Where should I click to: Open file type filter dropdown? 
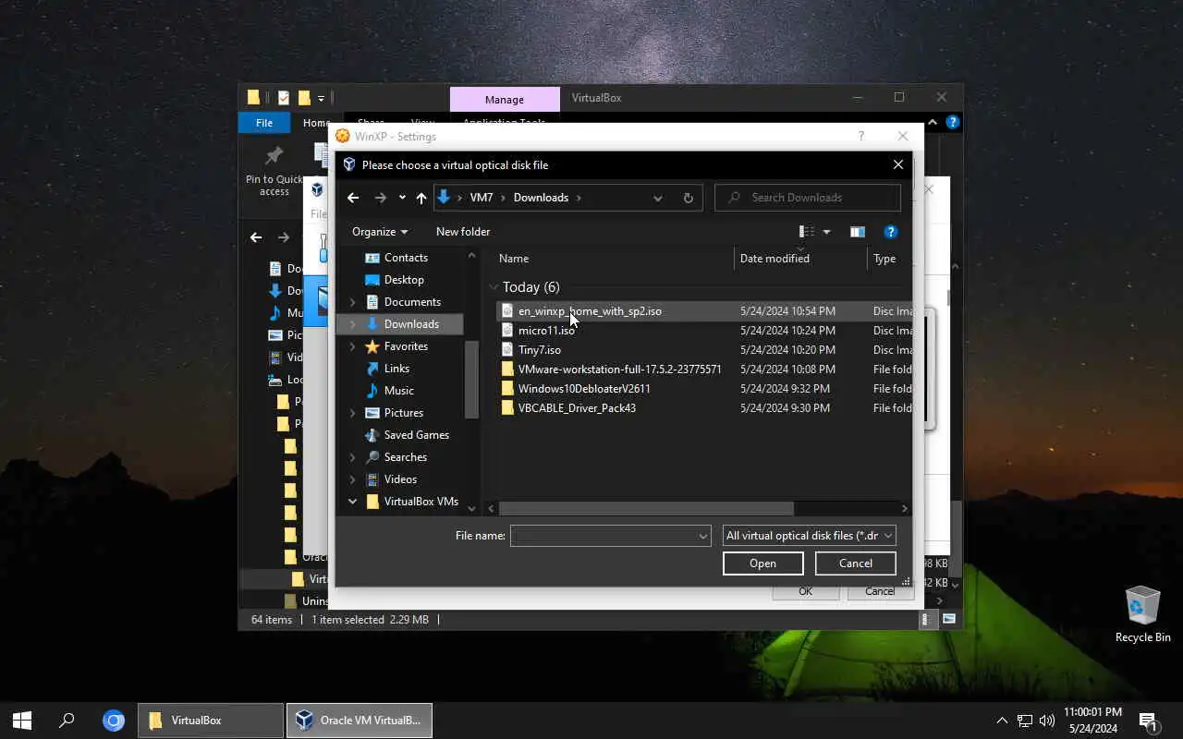click(x=809, y=536)
